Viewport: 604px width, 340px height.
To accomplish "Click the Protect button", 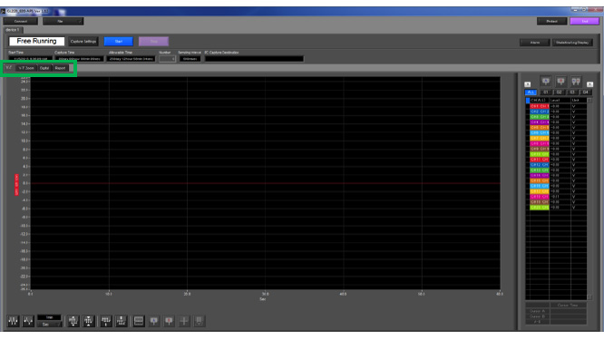I will coord(552,21).
